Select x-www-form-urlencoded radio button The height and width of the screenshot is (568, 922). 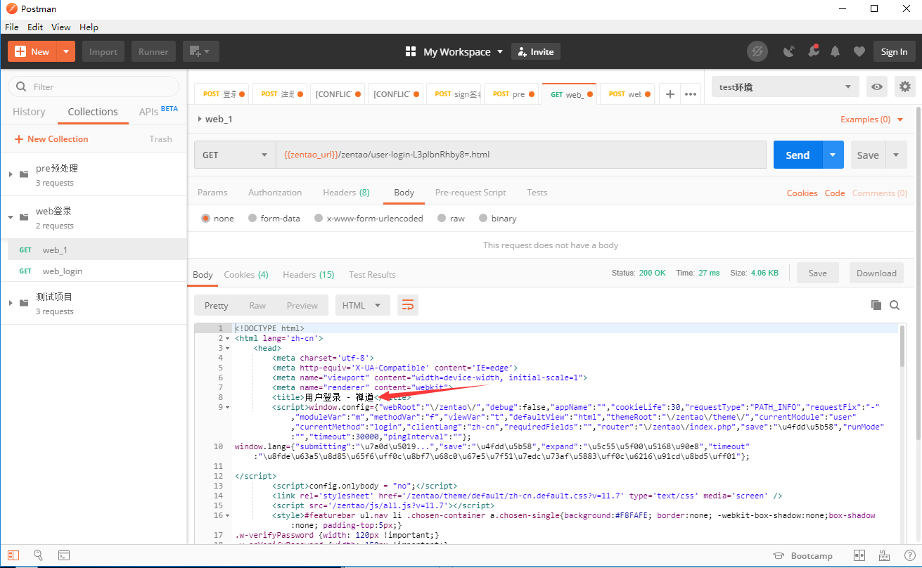319,219
